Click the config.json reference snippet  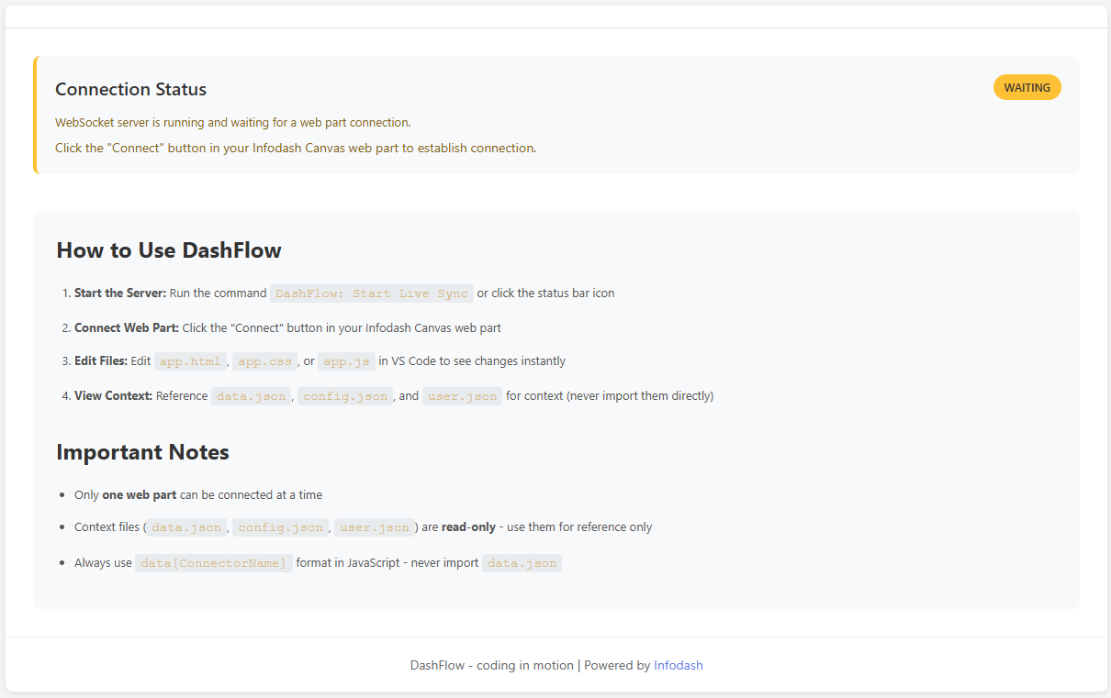coord(345,395)
